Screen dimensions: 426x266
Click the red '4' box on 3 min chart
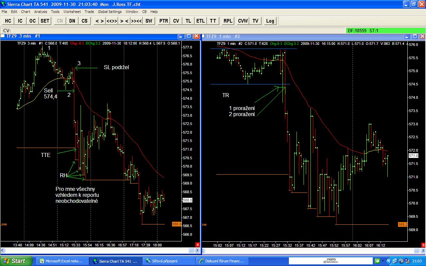[197, 245]
